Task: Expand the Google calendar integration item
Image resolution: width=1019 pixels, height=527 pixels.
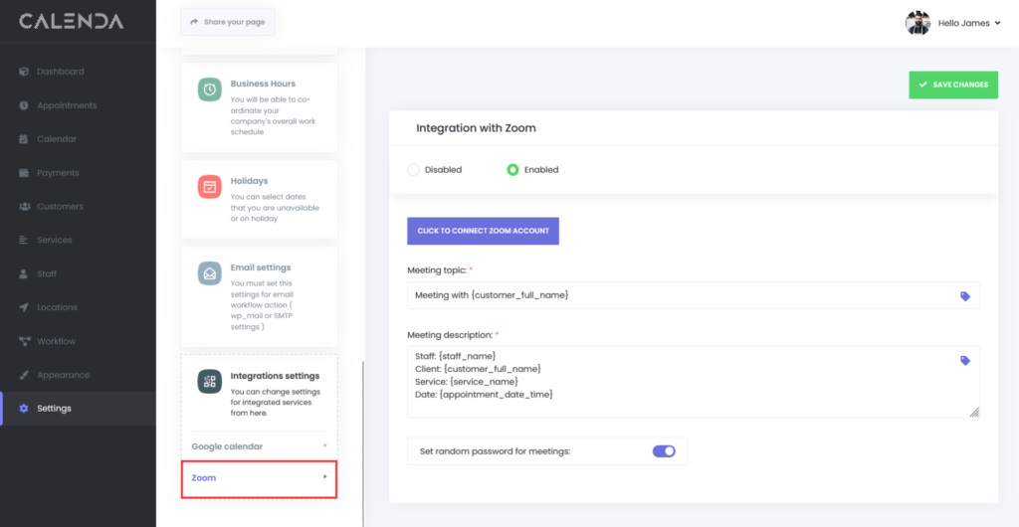Action: point(259,446)
